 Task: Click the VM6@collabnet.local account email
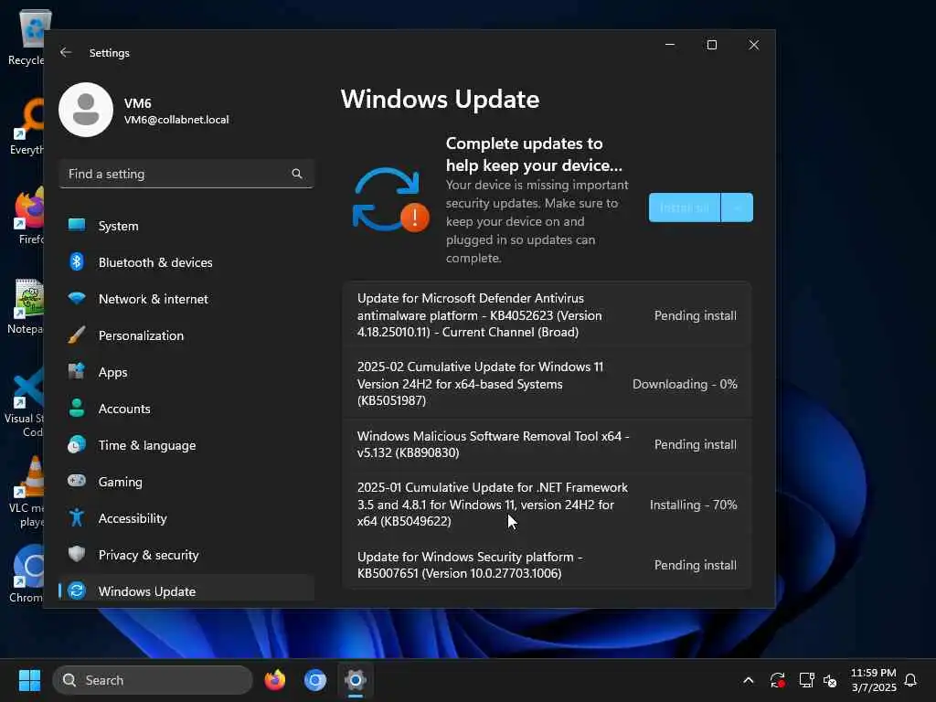coord(176,120)
